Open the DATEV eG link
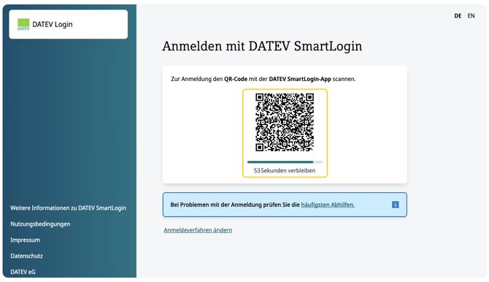The width and height of the screenshot is (489, 282). point(23,272)
